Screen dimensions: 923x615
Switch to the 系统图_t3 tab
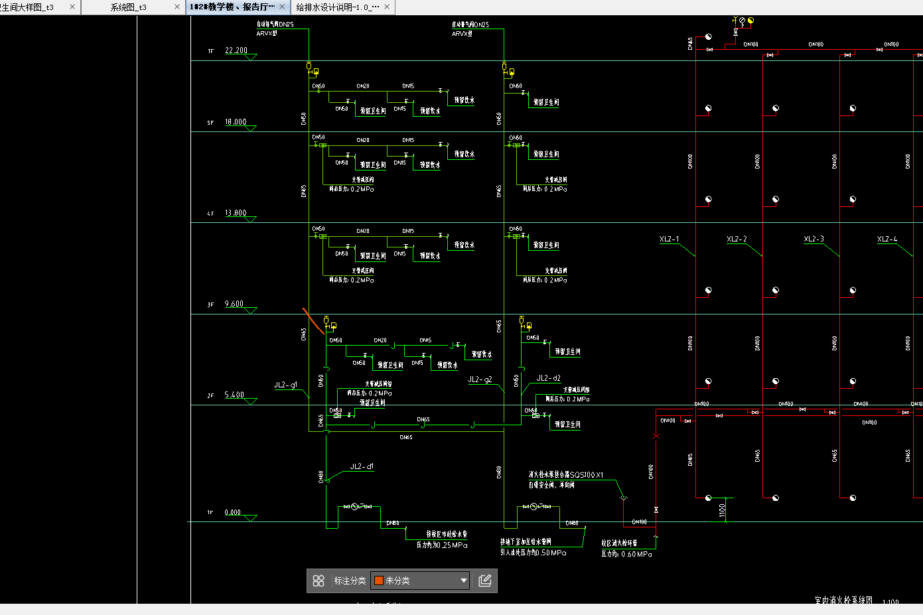pyautogui.click(x=129, y=7)
